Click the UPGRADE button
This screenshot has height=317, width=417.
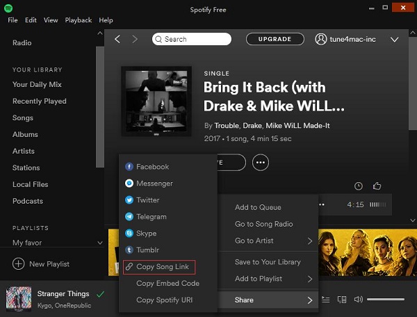[x=275, y=39]
